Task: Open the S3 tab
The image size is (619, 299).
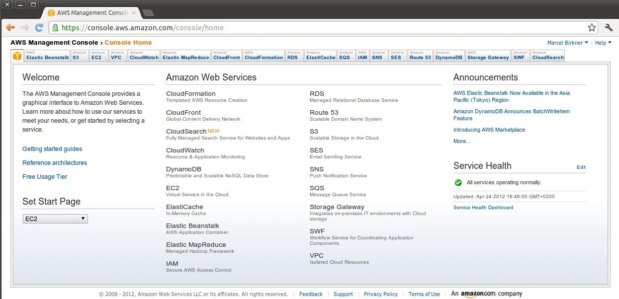Action: pyautogui.click(x=80, y=56)
